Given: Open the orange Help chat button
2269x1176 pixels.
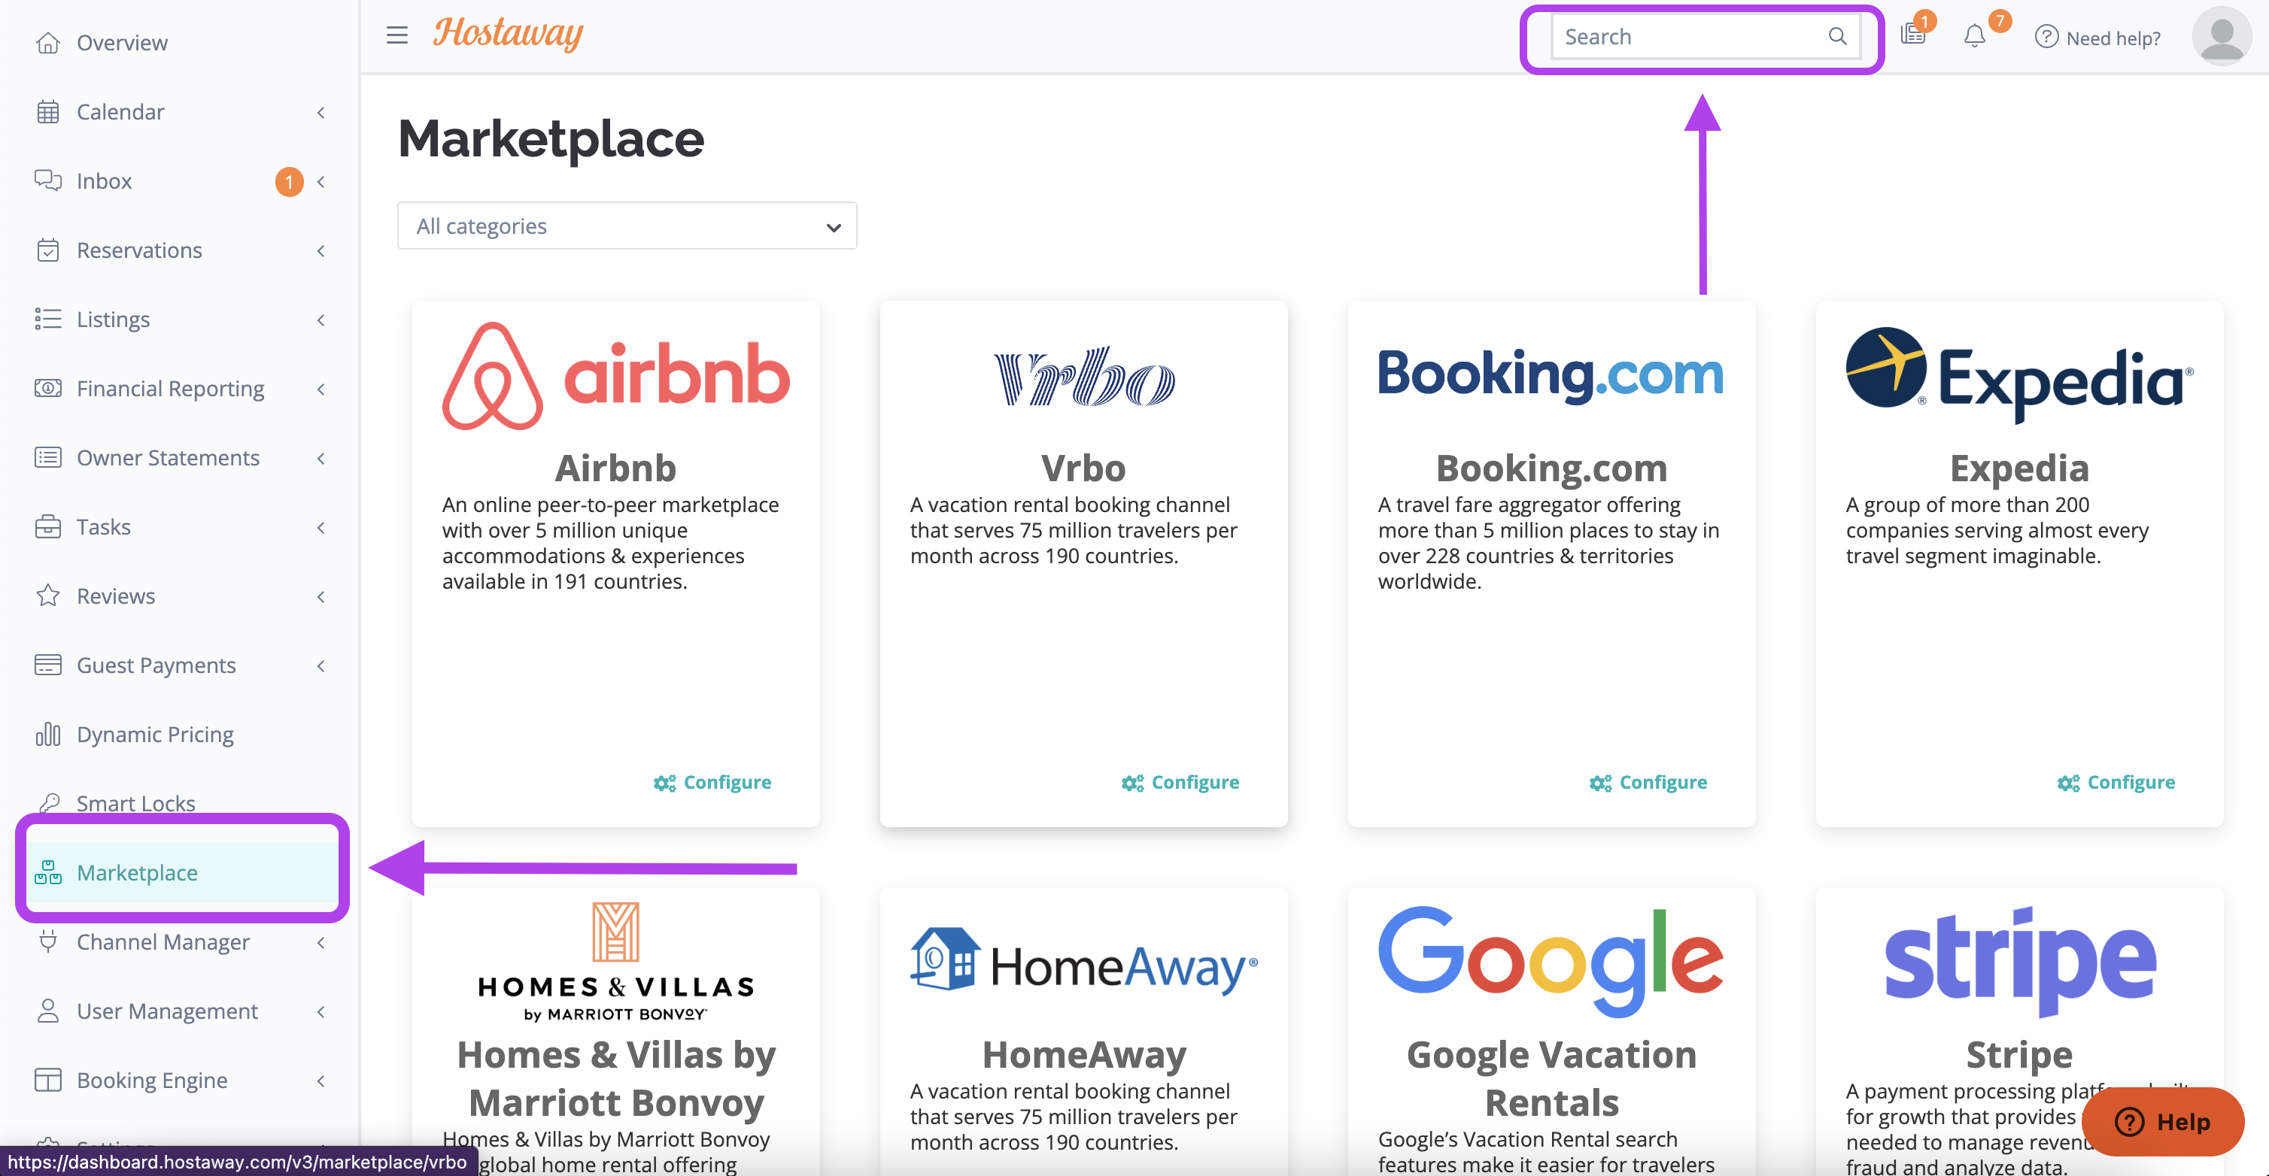Looking at the screenshot, I should (2162, 1121).
